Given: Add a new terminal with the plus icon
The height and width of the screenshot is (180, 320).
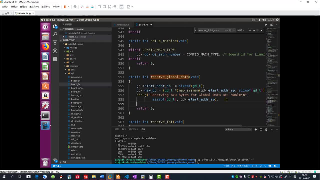Looking at the screenshot, I should [x=255, y=129].
